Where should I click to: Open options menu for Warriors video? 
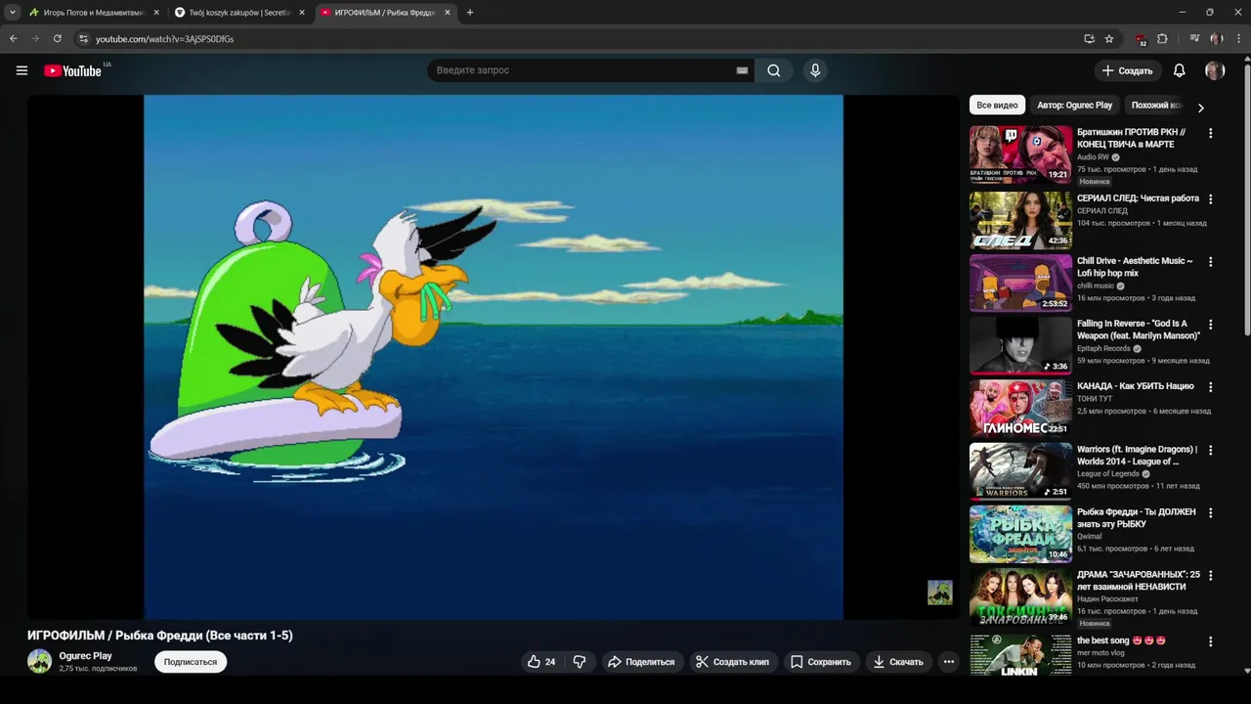[1210, 451]
